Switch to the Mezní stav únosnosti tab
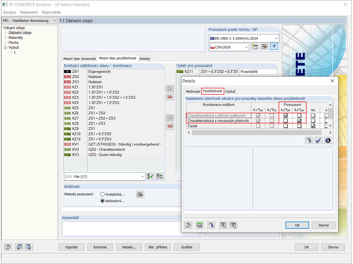 (79, 59)
